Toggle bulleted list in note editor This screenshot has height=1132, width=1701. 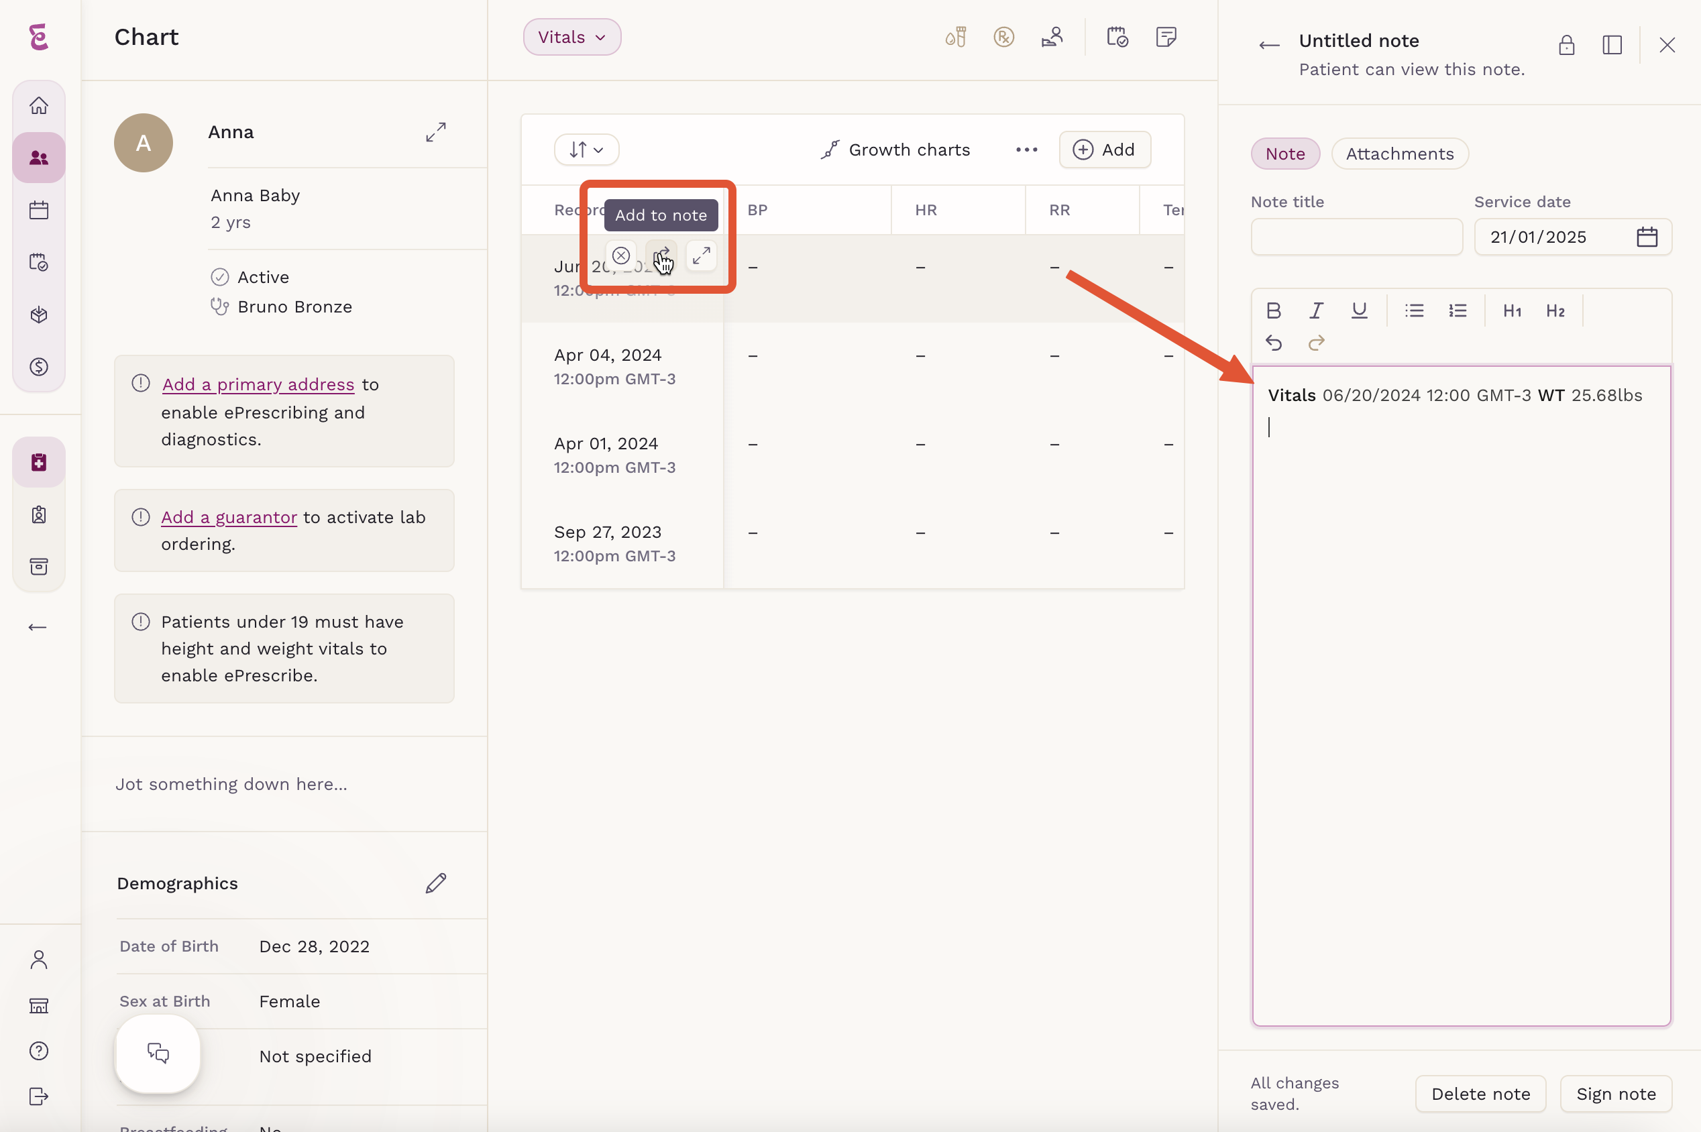click(x=1415, y=310)
